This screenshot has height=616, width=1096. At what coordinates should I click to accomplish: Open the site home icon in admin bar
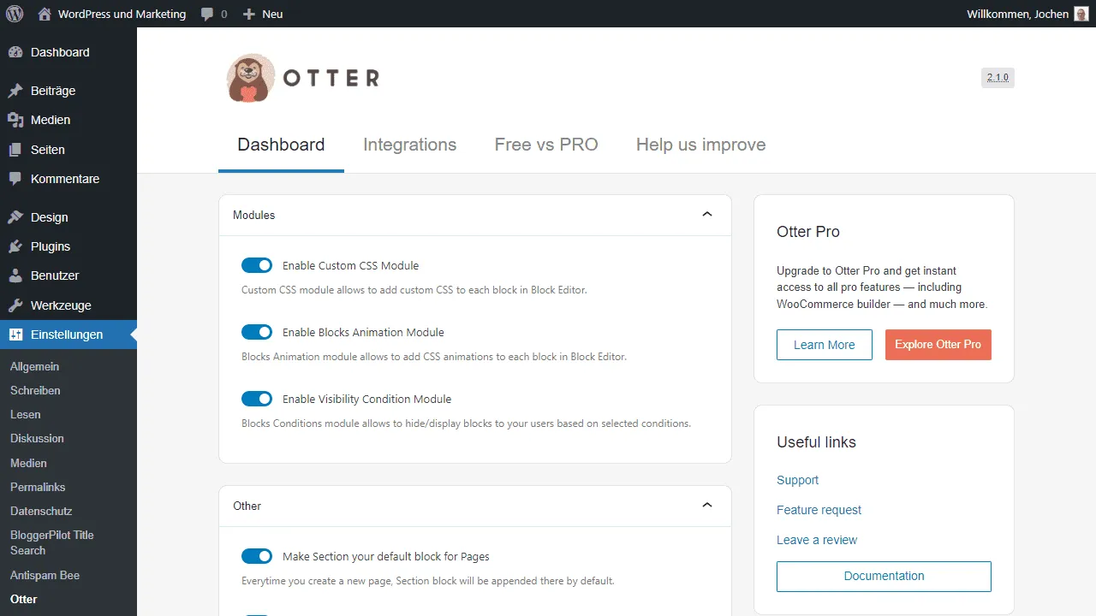tap(45, 14)
